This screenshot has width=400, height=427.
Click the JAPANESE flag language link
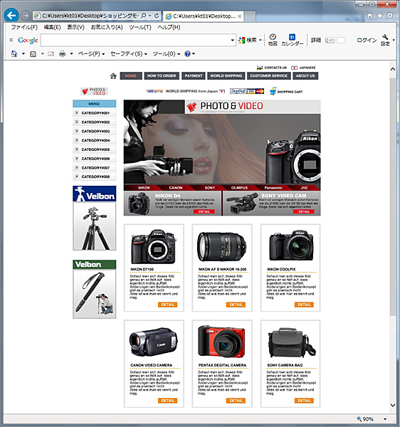tap(303, 68)
